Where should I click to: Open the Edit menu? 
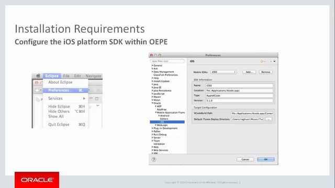(x=77, y=76)
